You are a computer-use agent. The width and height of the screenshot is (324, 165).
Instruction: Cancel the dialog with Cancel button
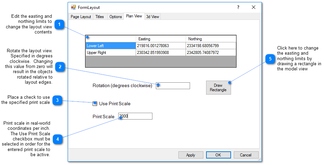pos(246,155)
